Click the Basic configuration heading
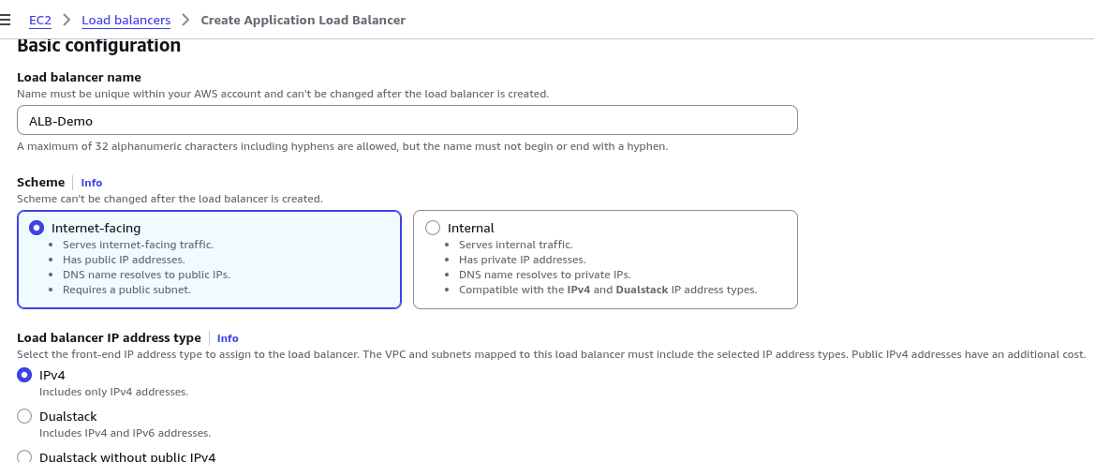This screenshot has height=462, width=1094. tap(98, 45)
